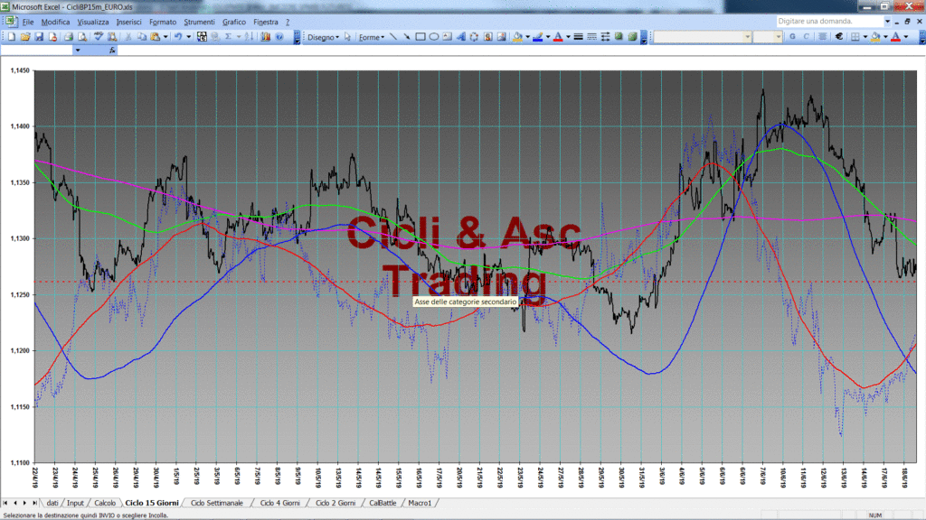Click the Print icon in the toolbar
926x520 pixels.
click(x=69, y=37)
